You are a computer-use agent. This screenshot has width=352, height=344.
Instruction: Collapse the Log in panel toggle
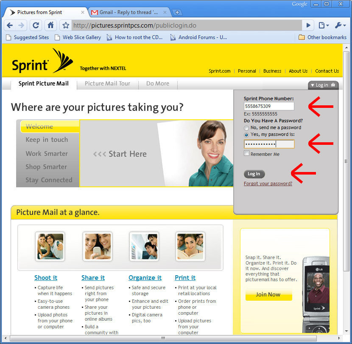pyautogui.click(x=323, y=85)
